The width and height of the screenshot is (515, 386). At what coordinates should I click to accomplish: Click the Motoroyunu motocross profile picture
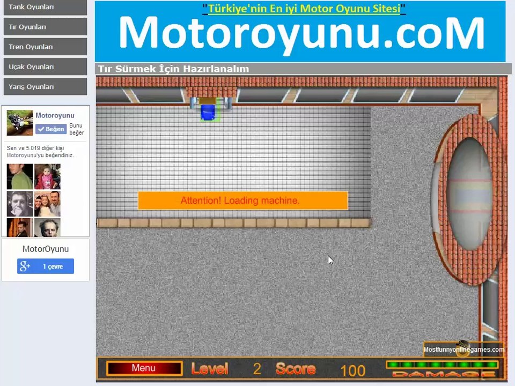click(x=20, y=123)
